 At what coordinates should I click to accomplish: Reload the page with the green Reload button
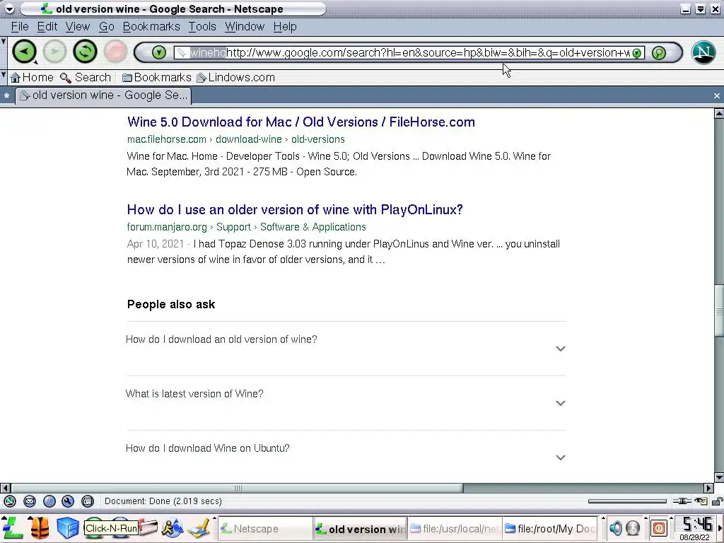click(85, 51)
